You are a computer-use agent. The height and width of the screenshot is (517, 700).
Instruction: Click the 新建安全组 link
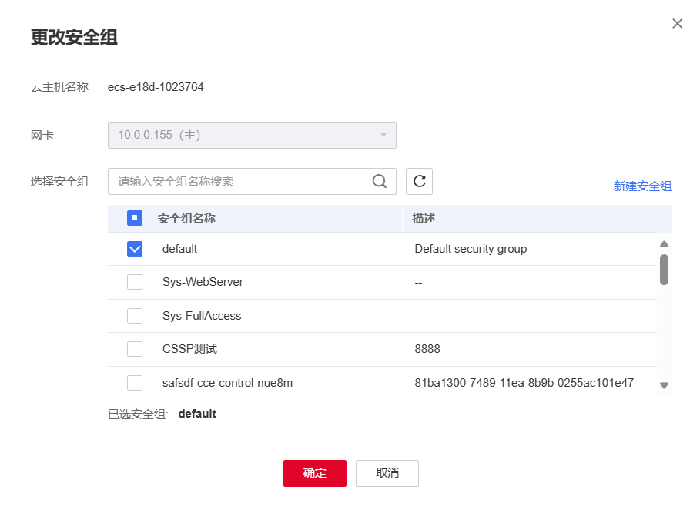pyautogui.click(x=642, y=186)
